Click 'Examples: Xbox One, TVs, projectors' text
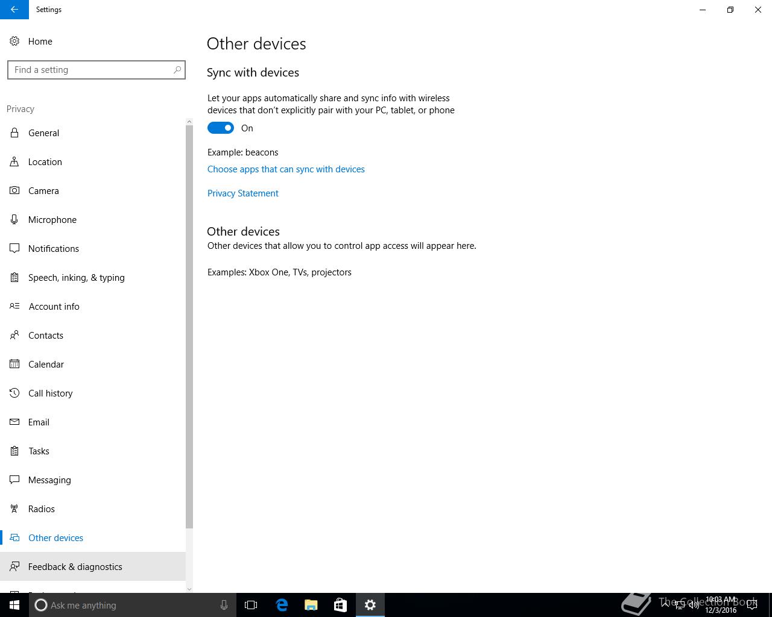This screenshot has height=617, width=772. [x=279, y=272]
